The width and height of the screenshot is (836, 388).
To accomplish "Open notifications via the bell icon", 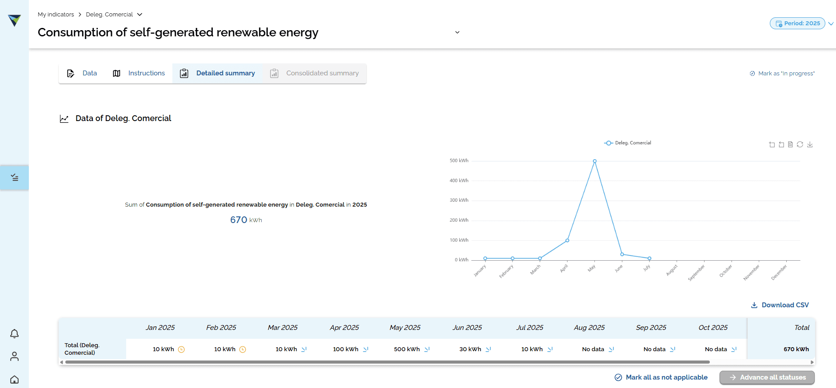I will coord(14,333).
